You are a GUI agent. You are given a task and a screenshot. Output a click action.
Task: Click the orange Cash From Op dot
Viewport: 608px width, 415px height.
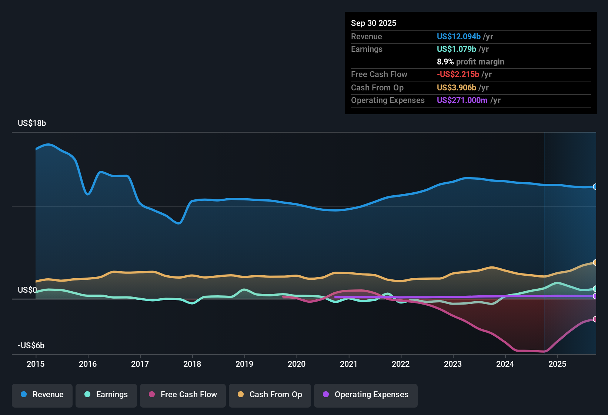tap(241, 395)
